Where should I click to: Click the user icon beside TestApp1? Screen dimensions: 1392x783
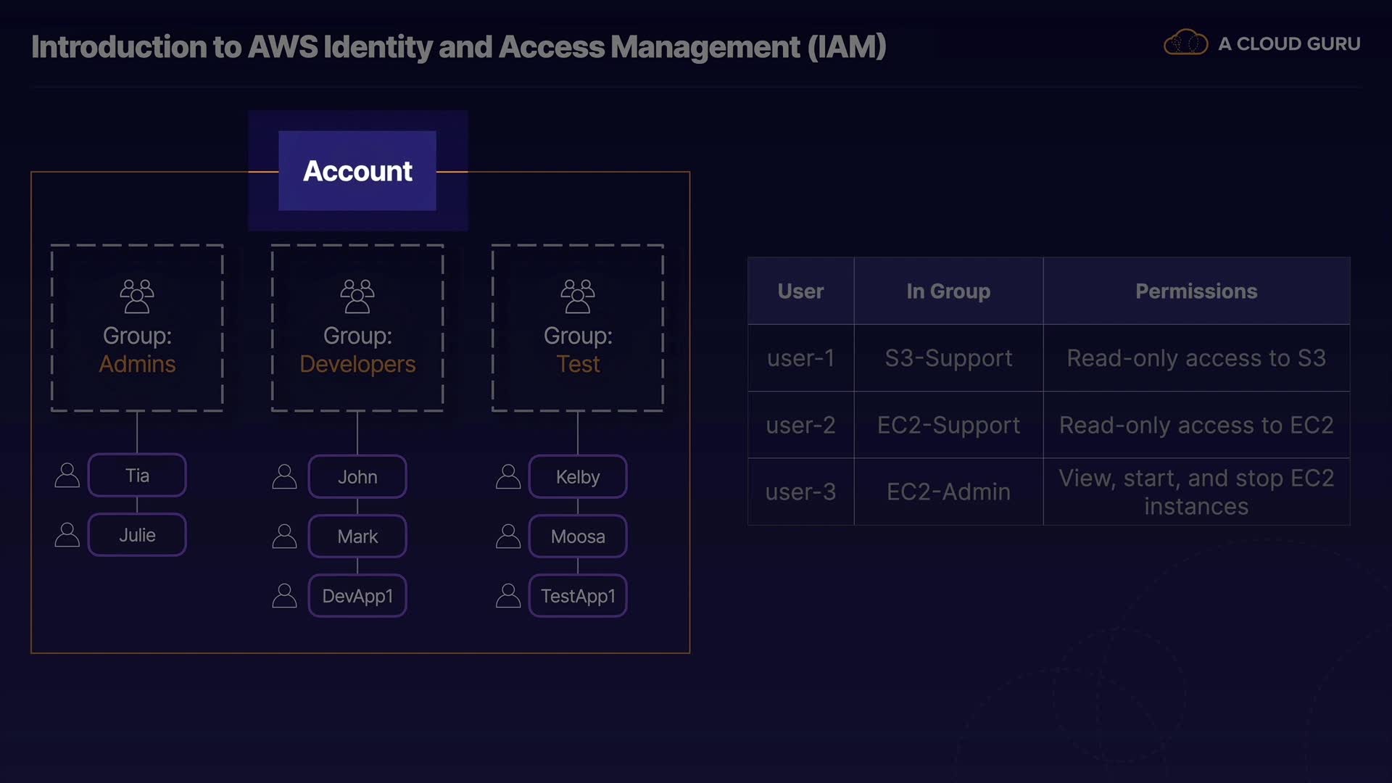[508, 596]
